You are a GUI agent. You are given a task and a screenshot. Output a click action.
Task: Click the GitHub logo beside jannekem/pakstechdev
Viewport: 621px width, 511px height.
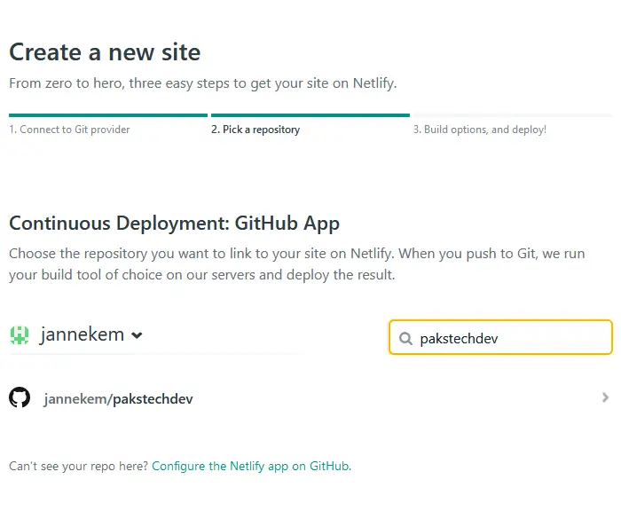(x=20, y=397)
